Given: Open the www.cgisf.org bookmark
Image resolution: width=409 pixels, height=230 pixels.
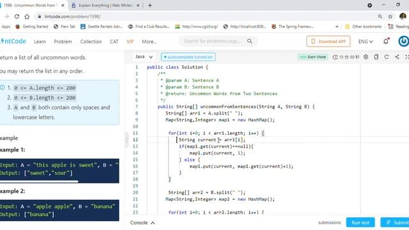Looking at the screenshot, I should click(196, 27).
